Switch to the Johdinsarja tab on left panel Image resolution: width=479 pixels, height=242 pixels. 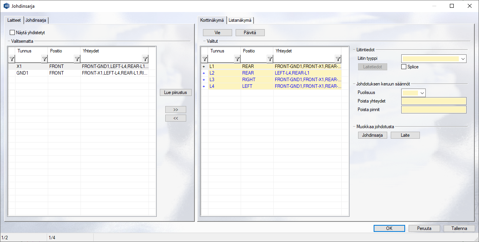(x=37, y=20)
